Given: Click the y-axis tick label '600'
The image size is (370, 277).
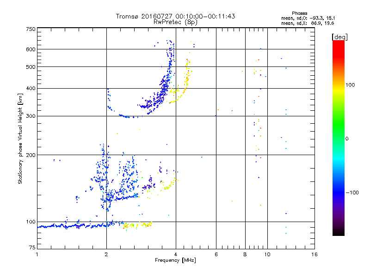Looking at the screenshot, I should [x=31, y=49].
